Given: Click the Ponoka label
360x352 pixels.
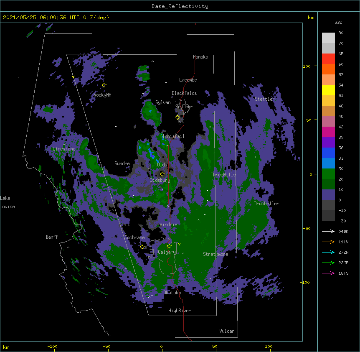Looking at the screenshot, I should pyautogui.click(x=200, y=57).
